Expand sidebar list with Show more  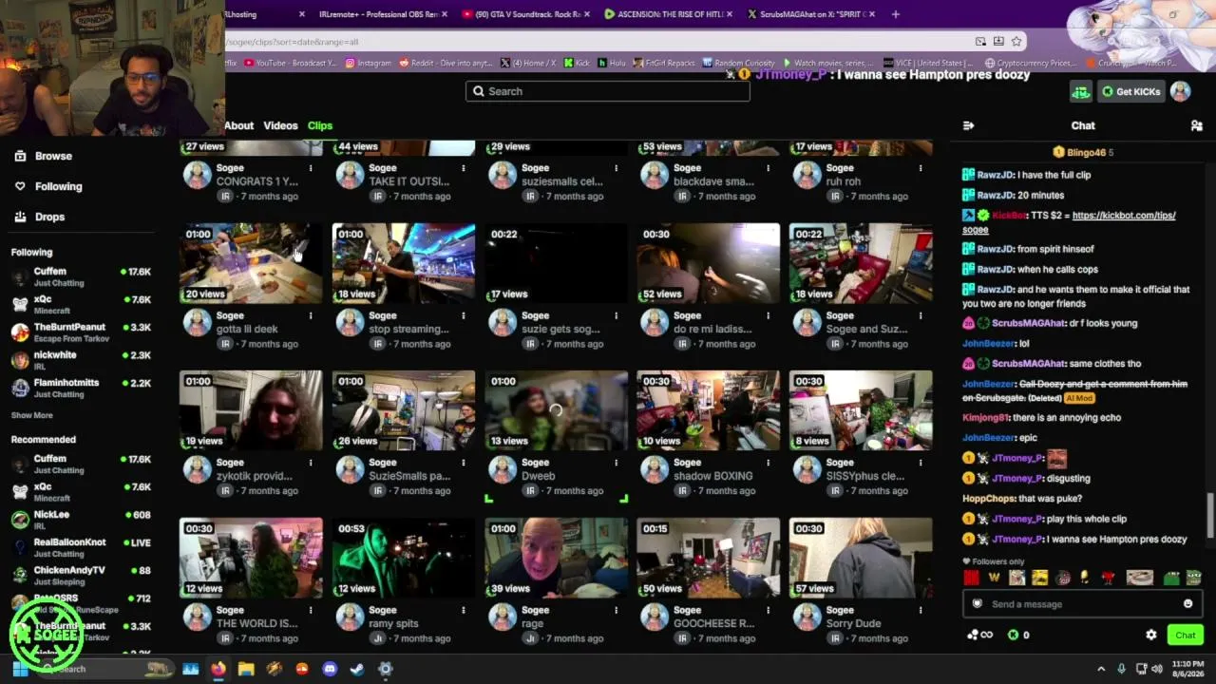31,415
